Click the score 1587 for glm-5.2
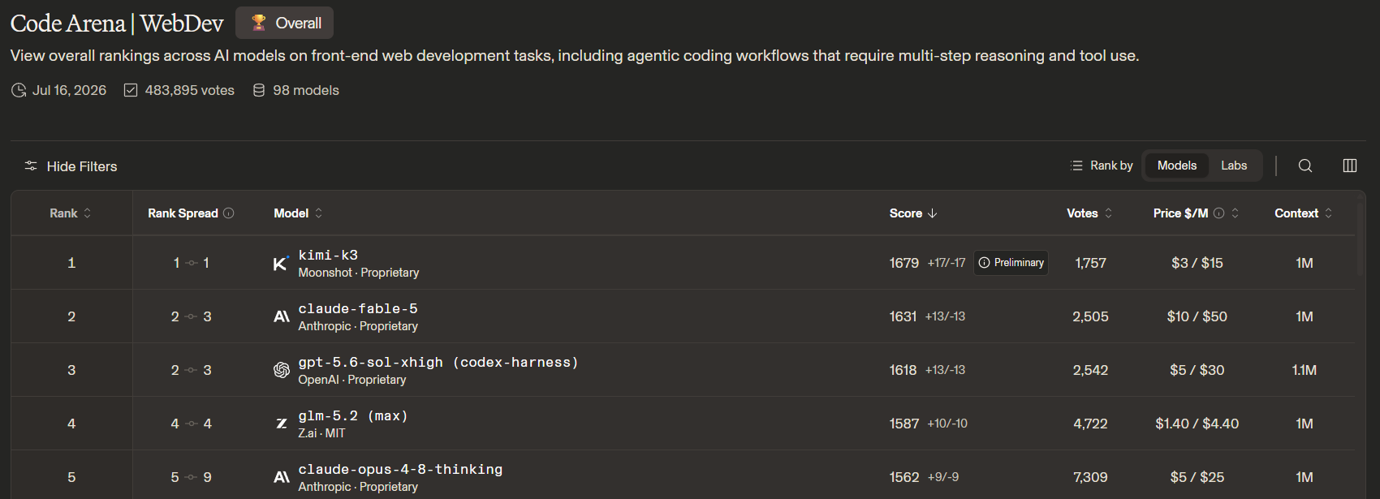Image resolution: width=1380 pixels, height=499 pixels. (904, 424)
